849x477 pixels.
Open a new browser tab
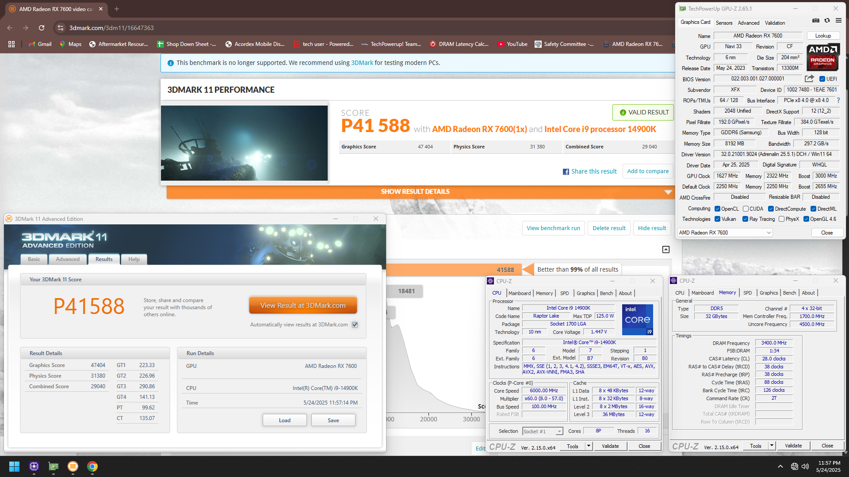[x=117, y=9]
